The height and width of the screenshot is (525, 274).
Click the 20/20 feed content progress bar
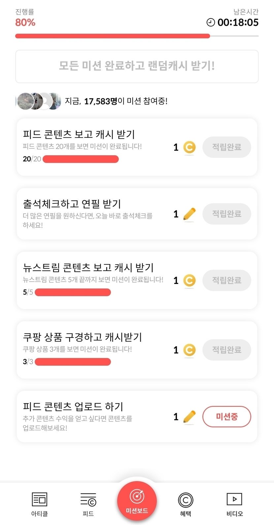(81, 159)
